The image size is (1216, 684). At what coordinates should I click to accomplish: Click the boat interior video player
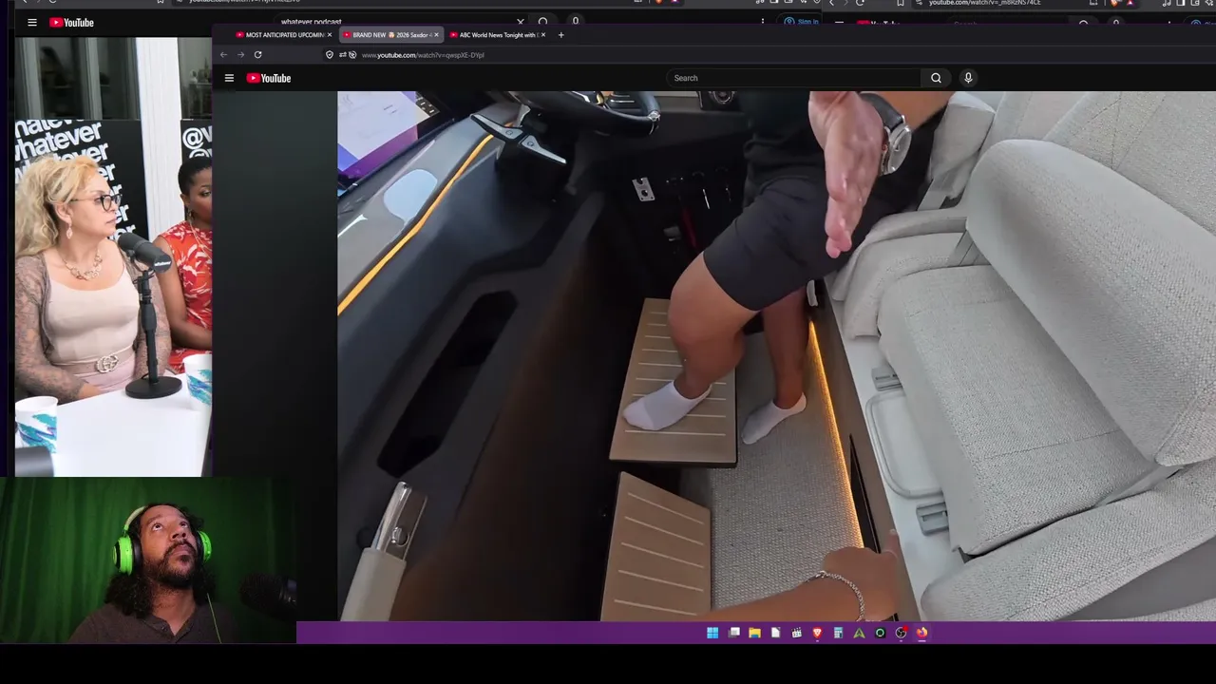776,356
